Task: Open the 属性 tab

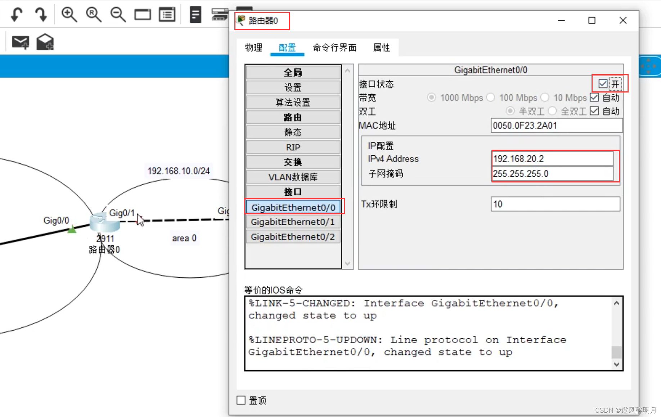Action: 382,47
